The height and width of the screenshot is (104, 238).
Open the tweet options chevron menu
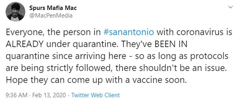230,7
